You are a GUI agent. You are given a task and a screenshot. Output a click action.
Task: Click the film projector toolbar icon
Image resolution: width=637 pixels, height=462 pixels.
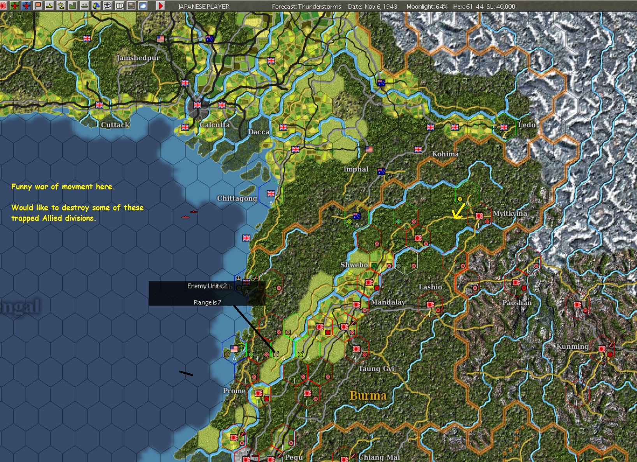108,6
